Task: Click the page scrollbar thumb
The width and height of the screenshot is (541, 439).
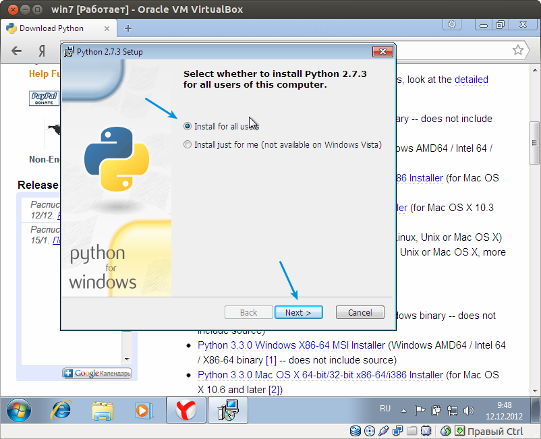Action: [534, 143]
